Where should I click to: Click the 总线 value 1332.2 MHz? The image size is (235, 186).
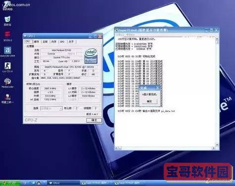50,99
